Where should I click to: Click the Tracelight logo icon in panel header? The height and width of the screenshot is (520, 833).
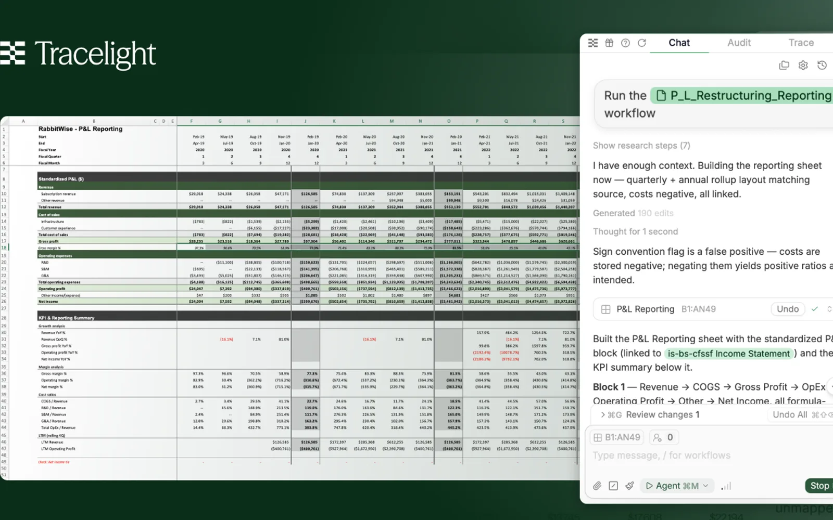(593, 43)
